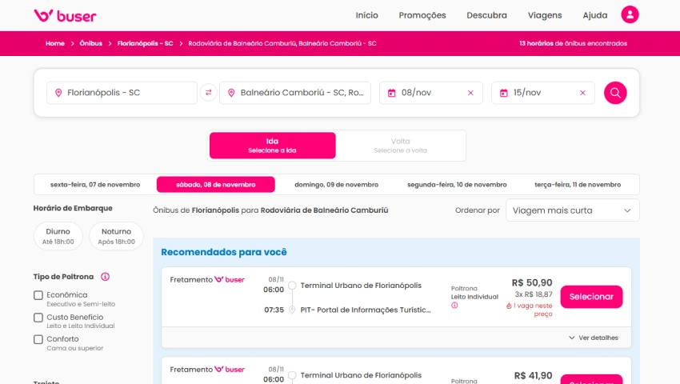Screen dimensions: 680x384
Task: Expand Ver detalhes of R$ 50,90 trip
Action: pyautogui.click(x=594, y=338)
